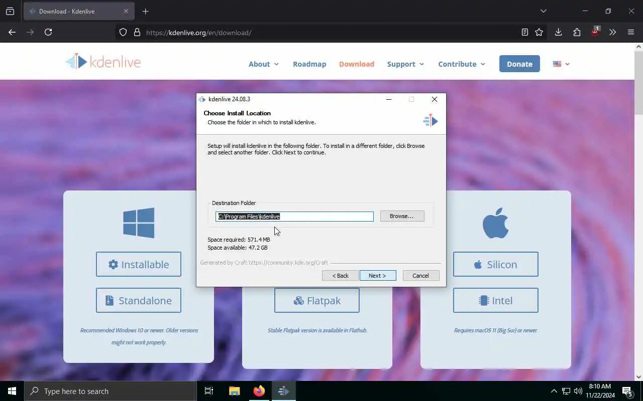Screen dimensions: 643x401
Task: Show hidden system tray icons
Action: 554,391
